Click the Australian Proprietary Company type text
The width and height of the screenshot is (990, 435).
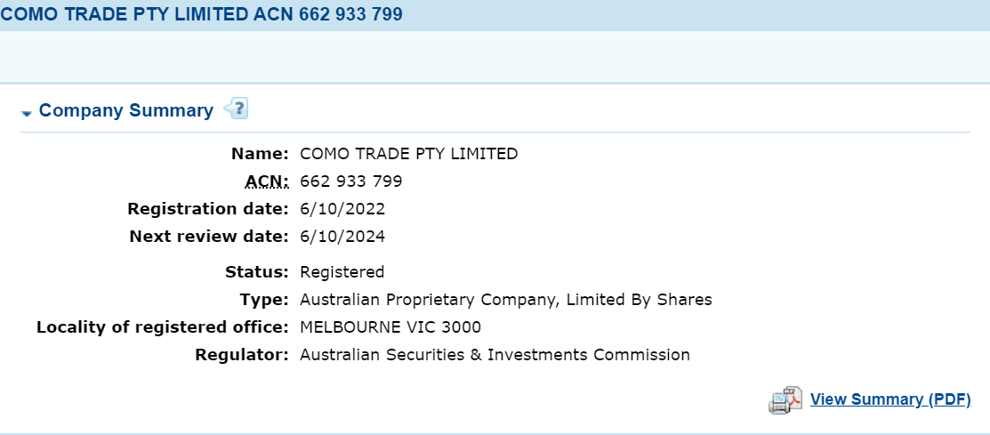pos(506,300)
